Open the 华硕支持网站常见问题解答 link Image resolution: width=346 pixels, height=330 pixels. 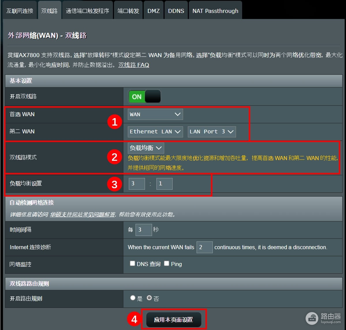tap(83, 215)
